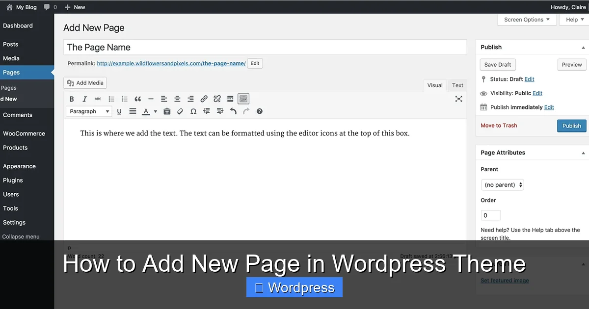Image resolution: width=589 pixels, height=309 pixels.
Task: Toggle underline formatting
Action: point(118,111)
